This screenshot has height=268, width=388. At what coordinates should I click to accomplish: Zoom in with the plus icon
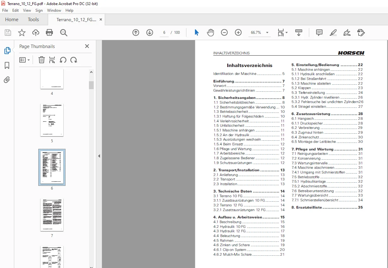click(238, 33)
